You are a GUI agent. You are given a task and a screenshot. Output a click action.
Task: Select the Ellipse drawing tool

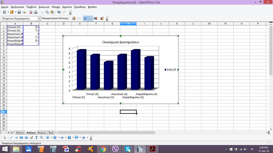pyautogui.click(x=26, y=138)
